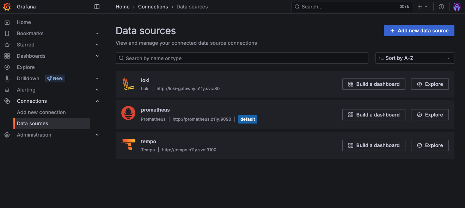Click Build a dashboard for tempo
Screen dimensions: 465x208
[374, 145]
